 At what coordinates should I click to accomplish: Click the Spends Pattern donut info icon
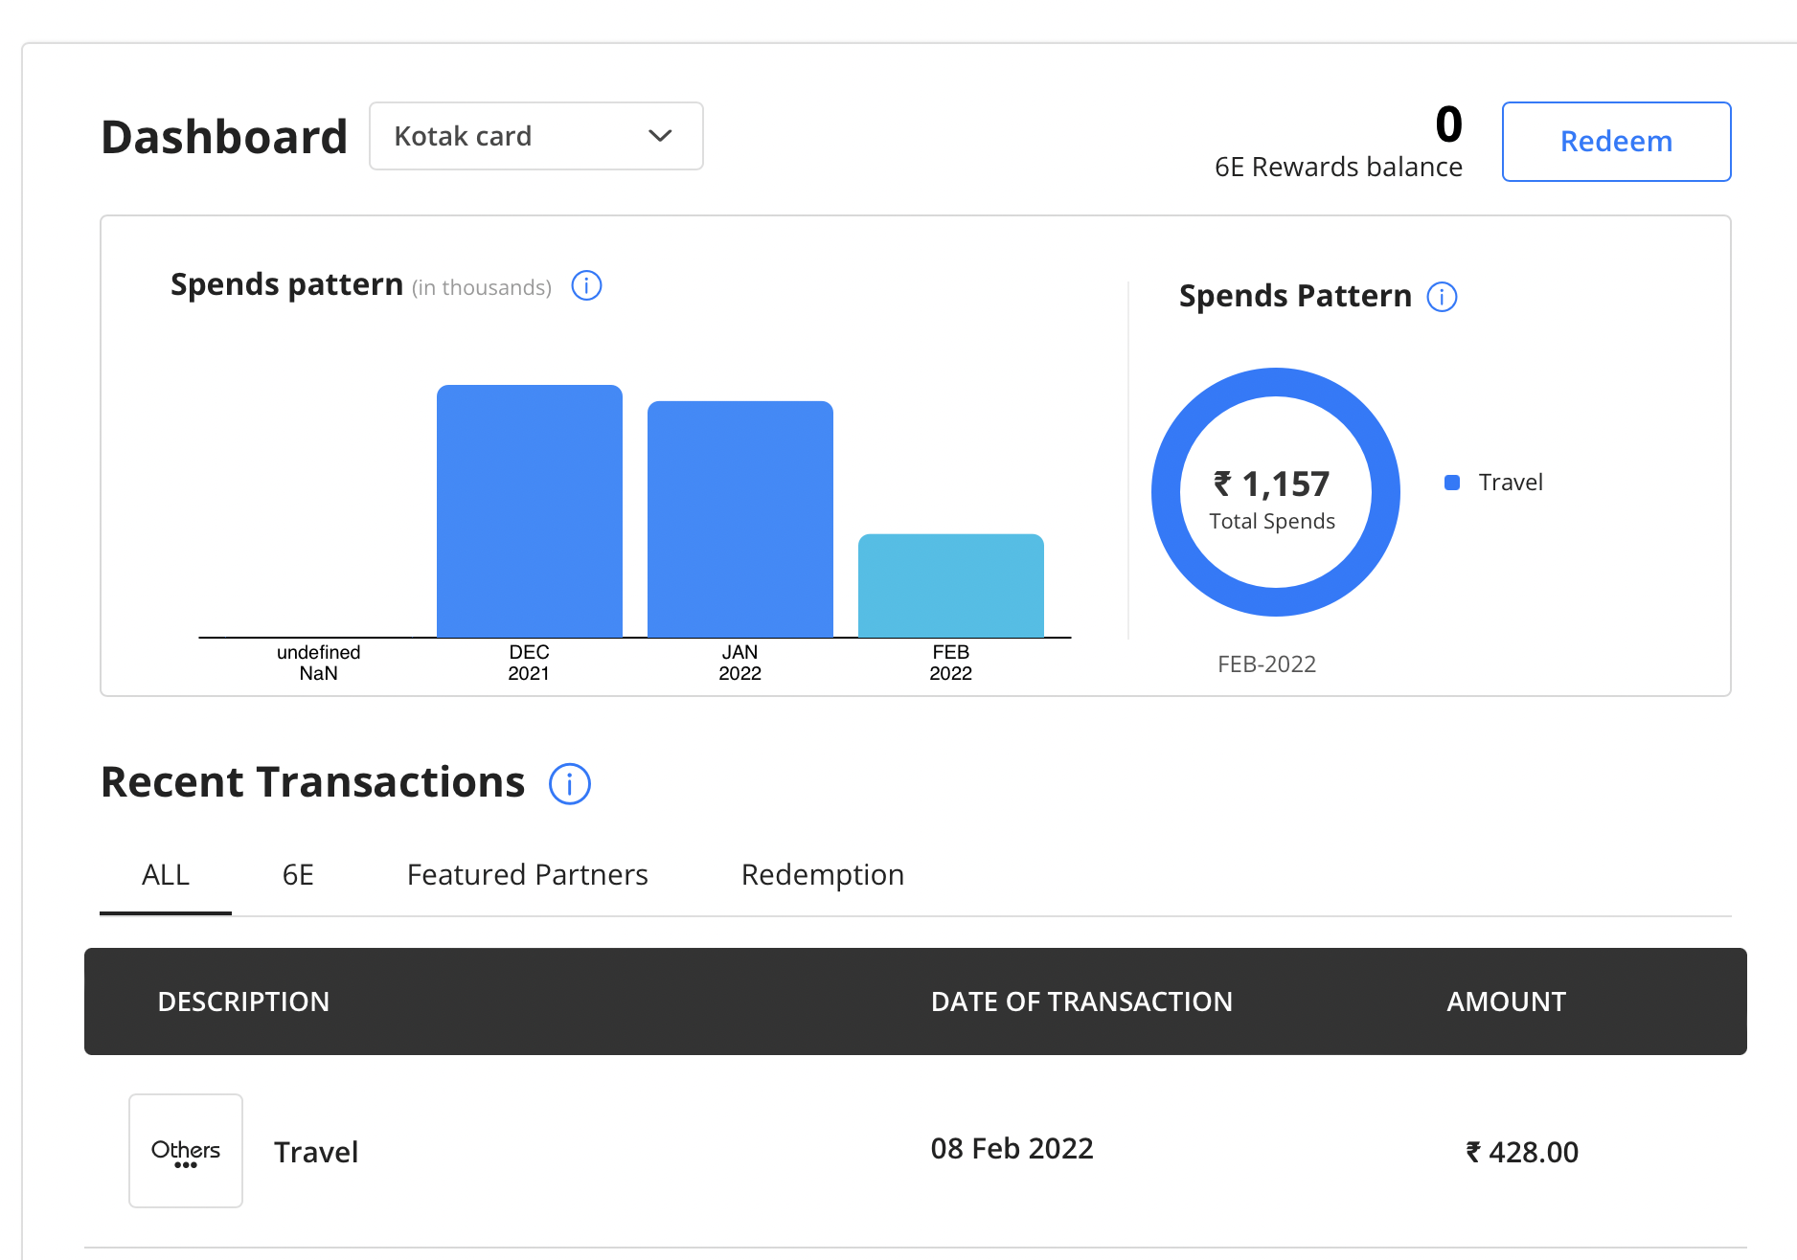(x=1442, y=297)
